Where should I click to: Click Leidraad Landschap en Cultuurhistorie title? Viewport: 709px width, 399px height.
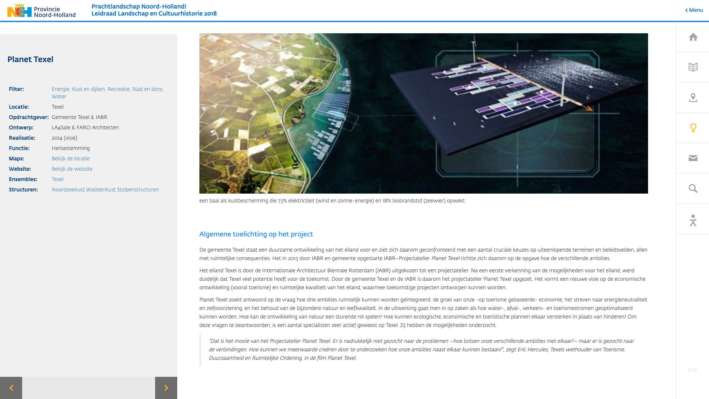click(154, 14)
